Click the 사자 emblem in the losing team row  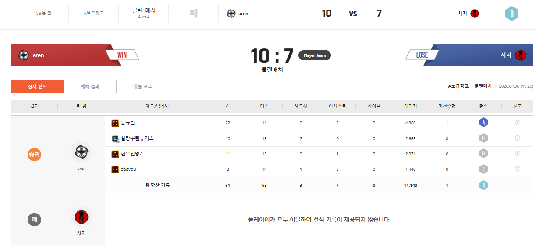click(82, 217)
